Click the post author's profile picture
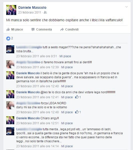 click(x=11, y=10)
